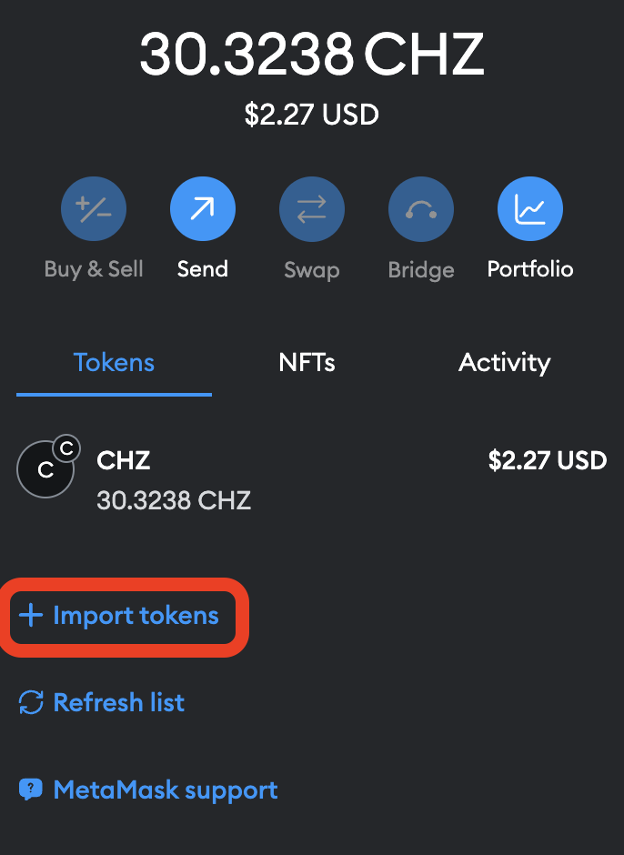Image resolution: width=624 pixels, height=855 pixels.
Task: Click the large 30.3238 CHZ balance
Action: pyautogui.click(x=311, y=56)
